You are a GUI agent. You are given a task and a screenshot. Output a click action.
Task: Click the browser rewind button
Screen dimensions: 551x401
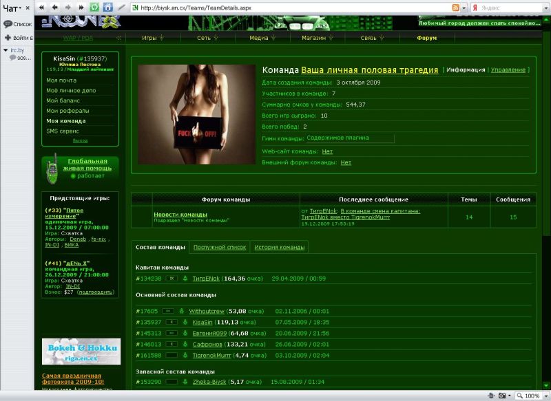point(42,8)
